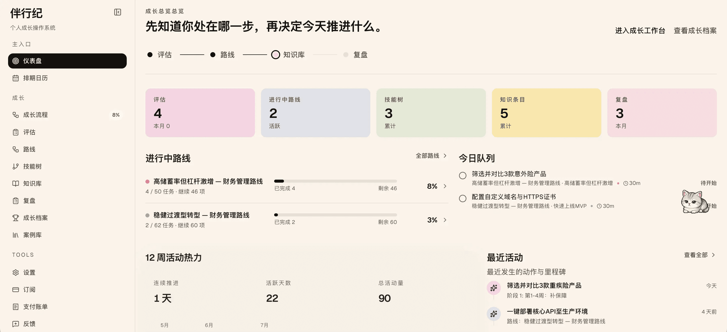Click the 案例库 library icon
Image resolution: width=727 pixels, height=332 pixels.
click(16, 235)
